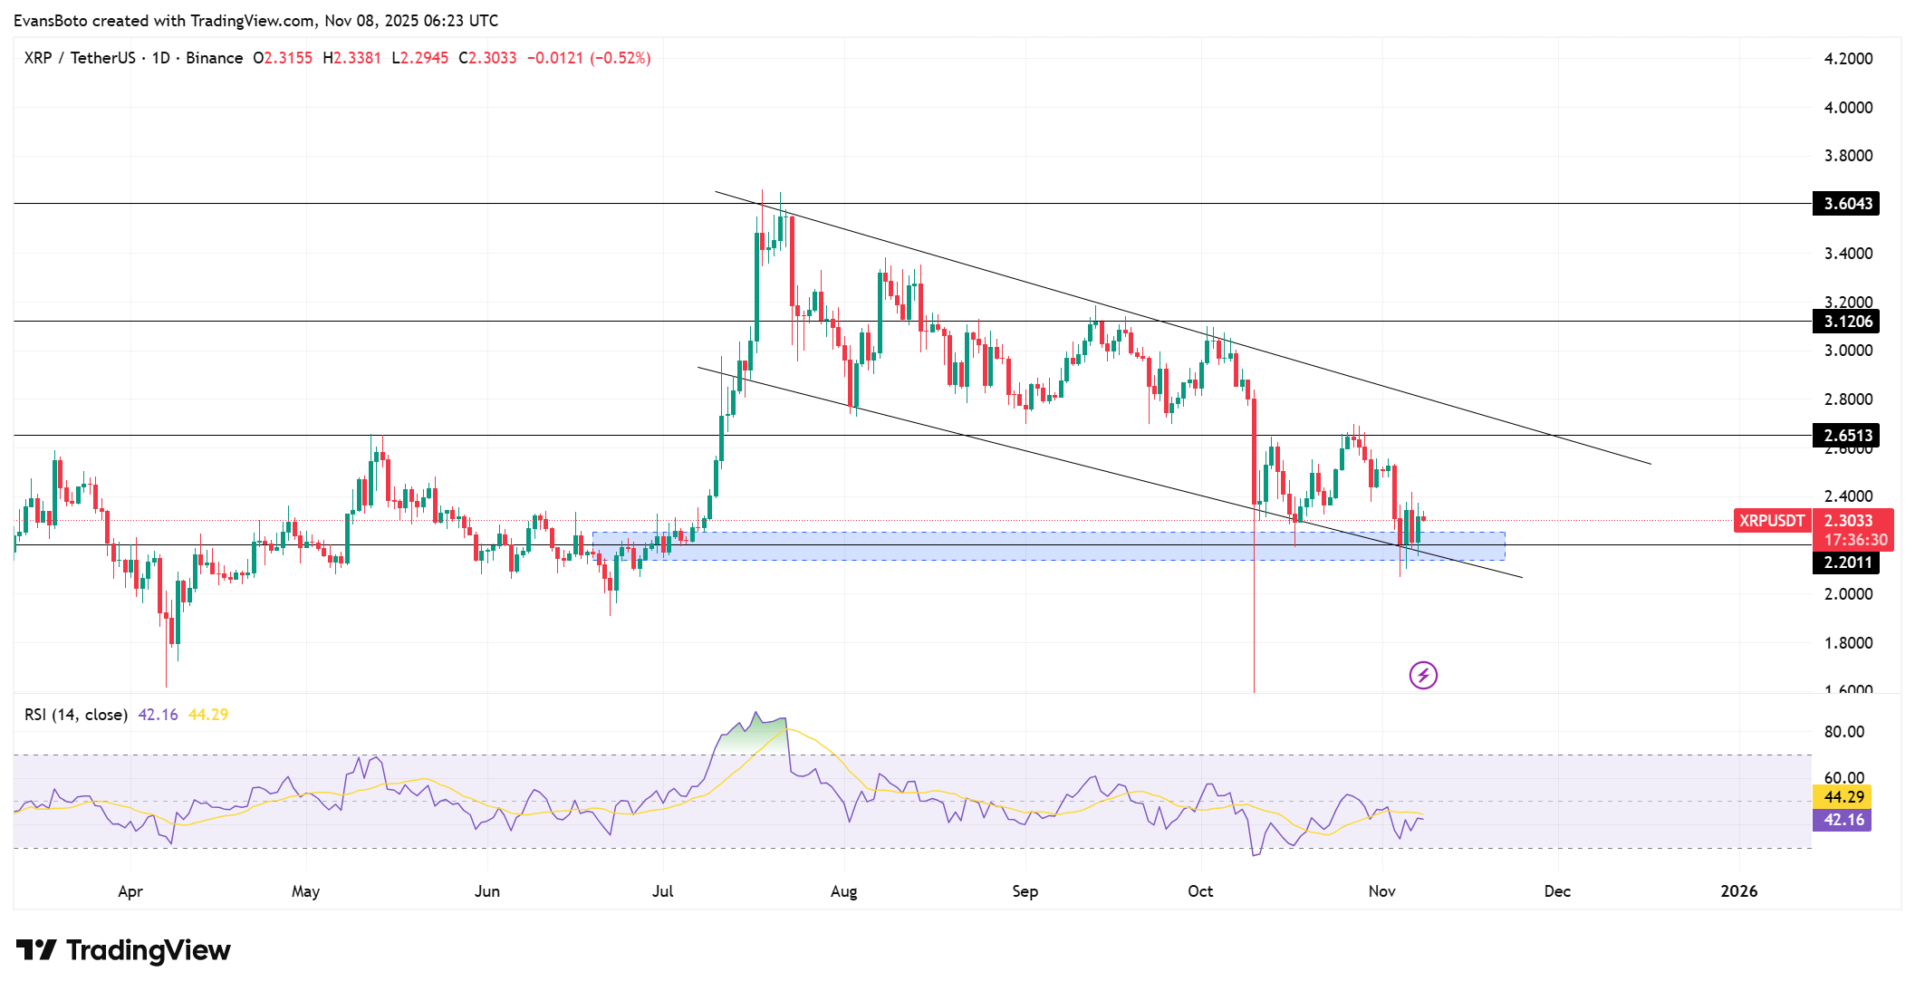Click the Oct label on the time axis

pos(1200,891)
